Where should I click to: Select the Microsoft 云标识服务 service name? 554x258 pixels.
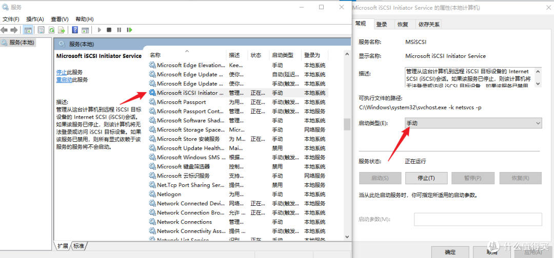[183, 176]
